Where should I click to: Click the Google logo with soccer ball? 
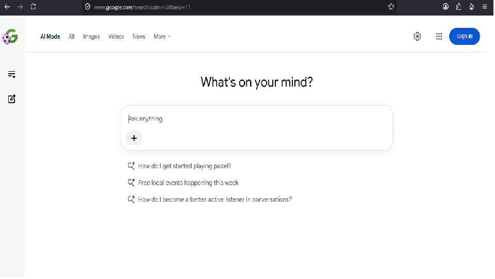click(10, 36)
